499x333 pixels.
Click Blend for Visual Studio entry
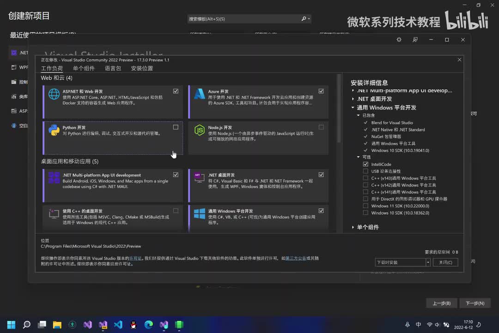tap(392, 123)
